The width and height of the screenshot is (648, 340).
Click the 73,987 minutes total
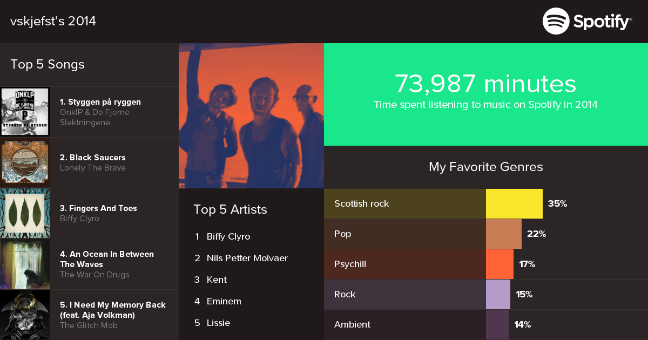(x=485, y=84)
